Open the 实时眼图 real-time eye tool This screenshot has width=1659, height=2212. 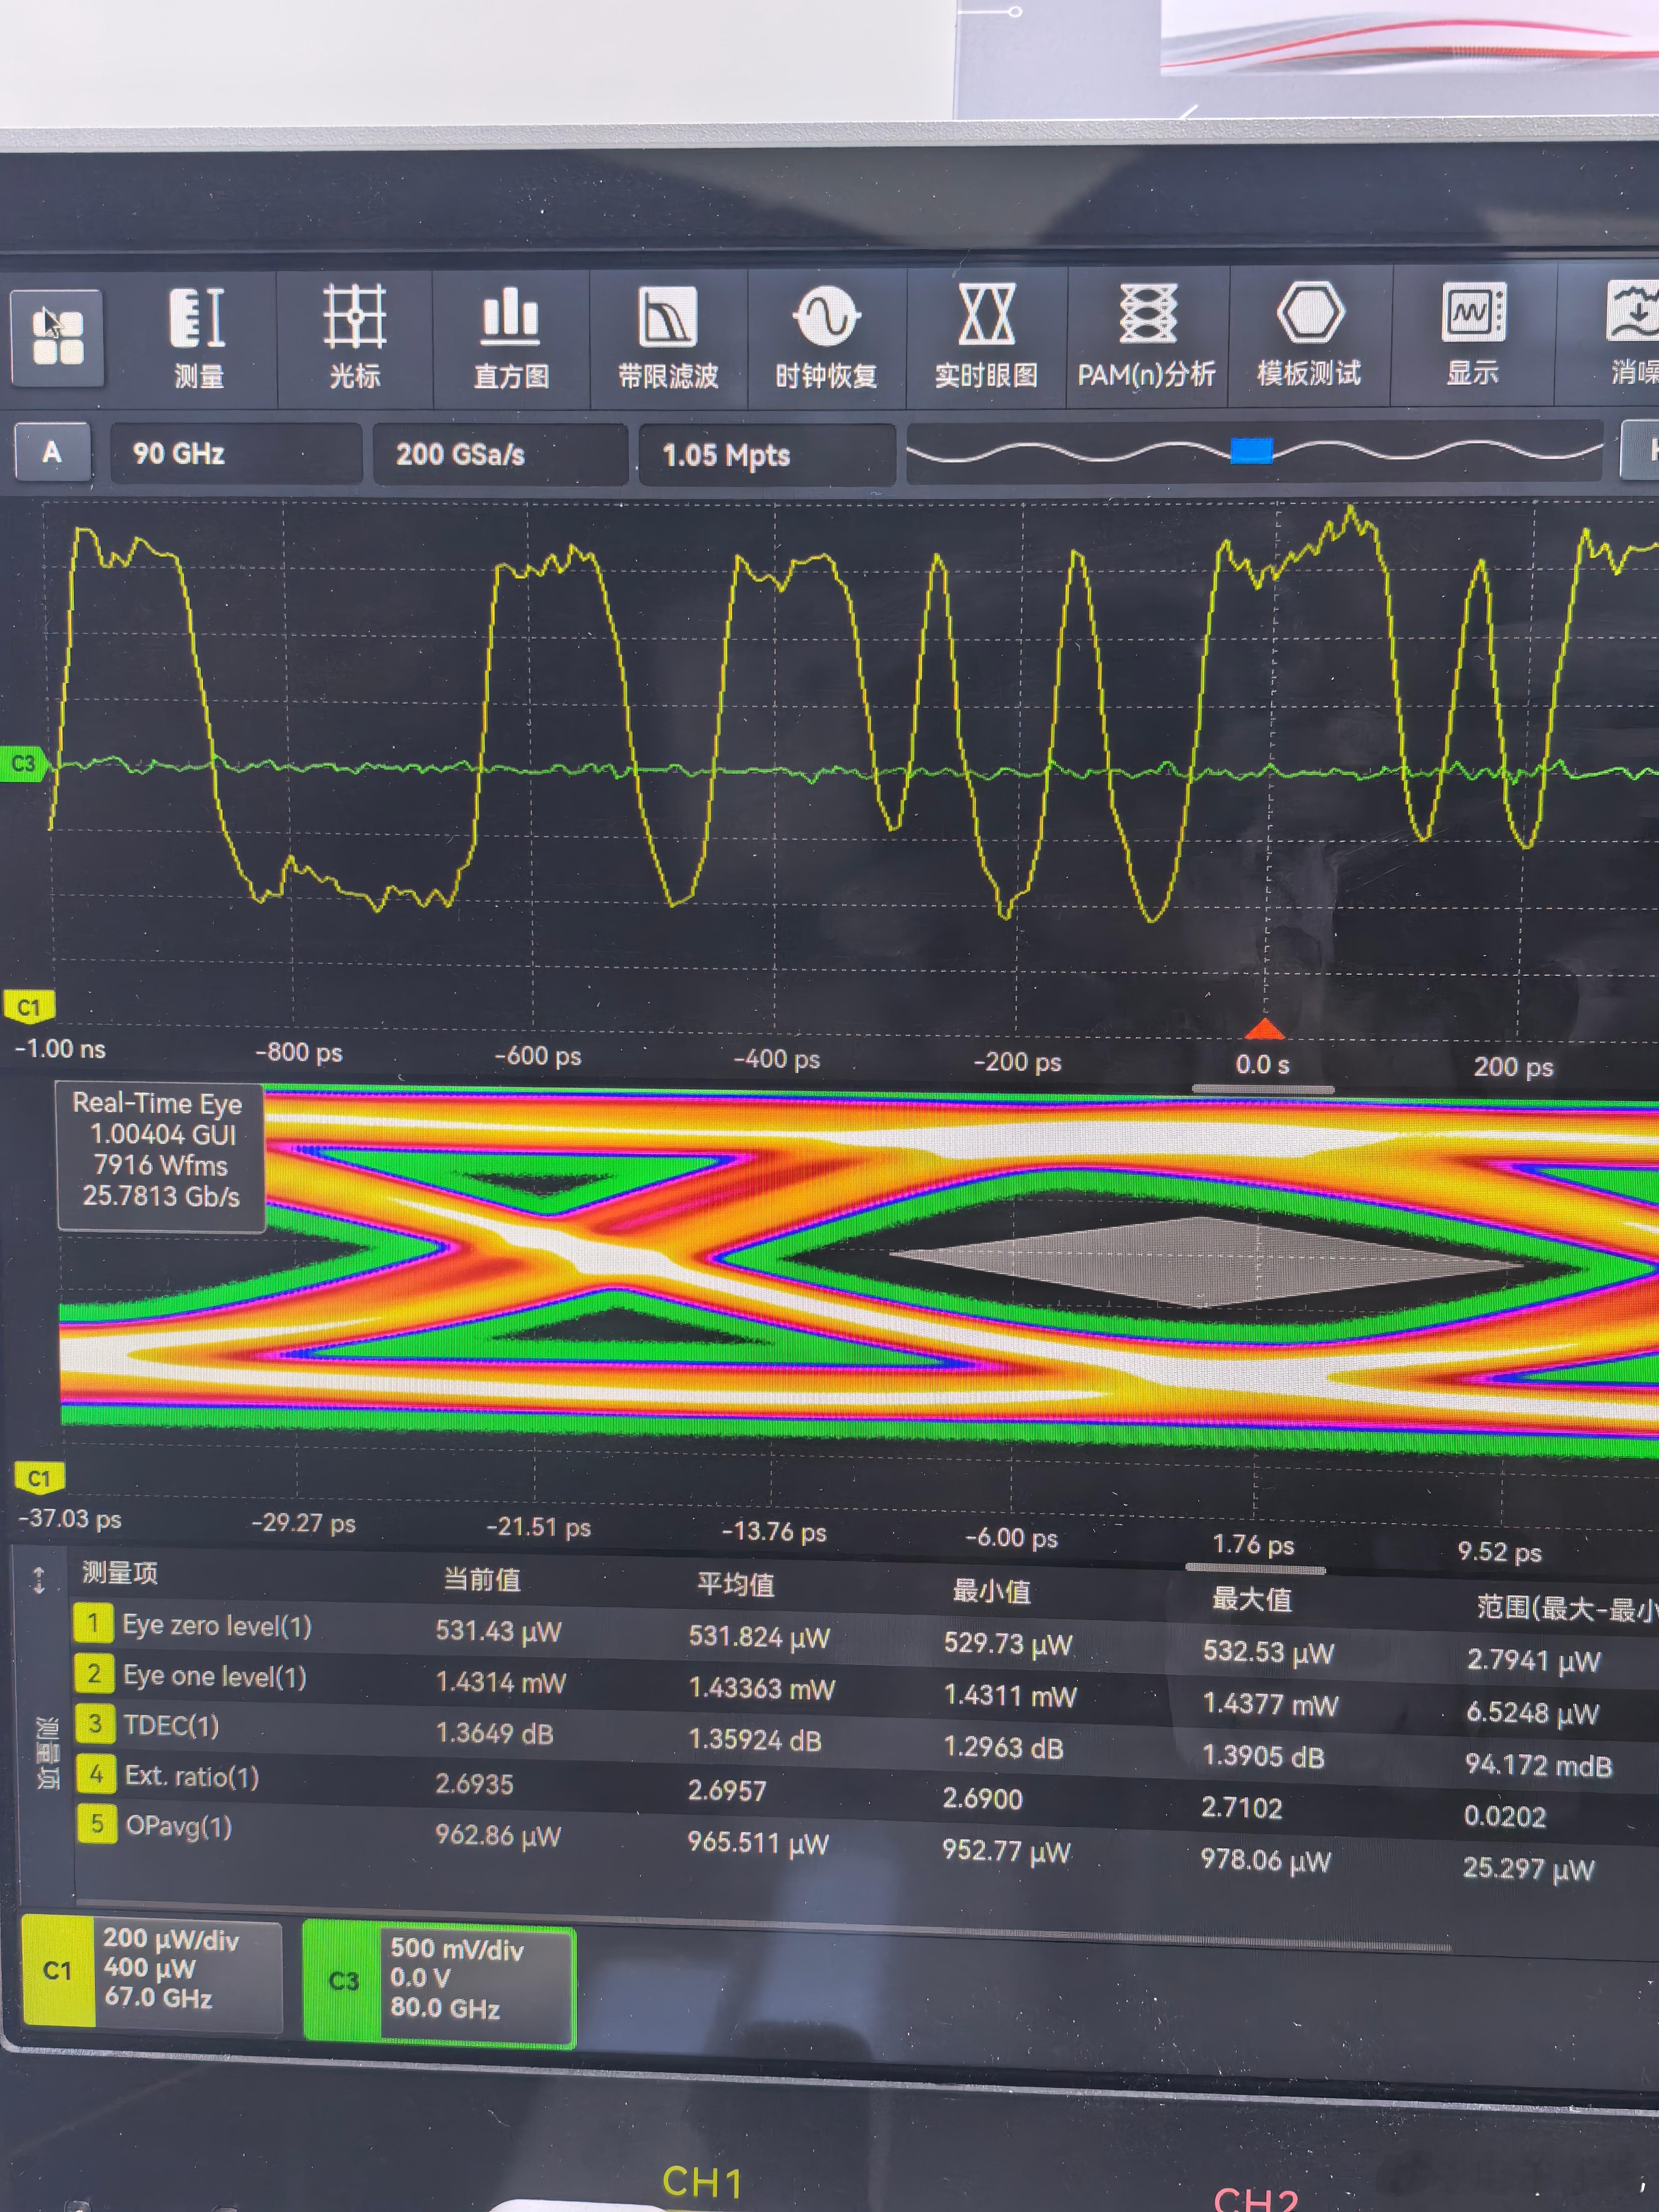pyautogui.click(x=986, y=338)
